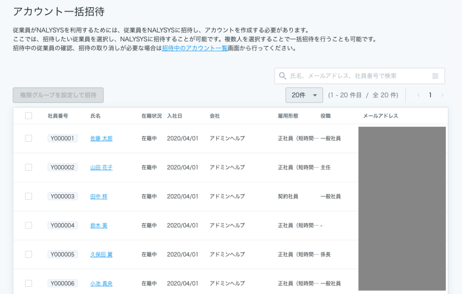Open employee 山田 花子 link
462x294 pixels.
102,167
